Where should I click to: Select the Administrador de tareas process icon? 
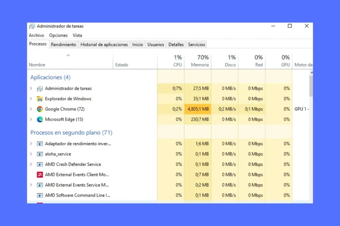40,89
